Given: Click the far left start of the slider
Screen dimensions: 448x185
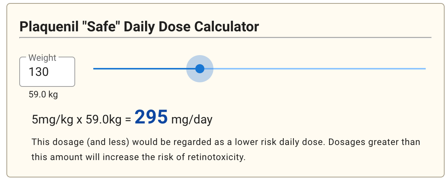Looking at the screenshot, I should (x=94, y=69).
